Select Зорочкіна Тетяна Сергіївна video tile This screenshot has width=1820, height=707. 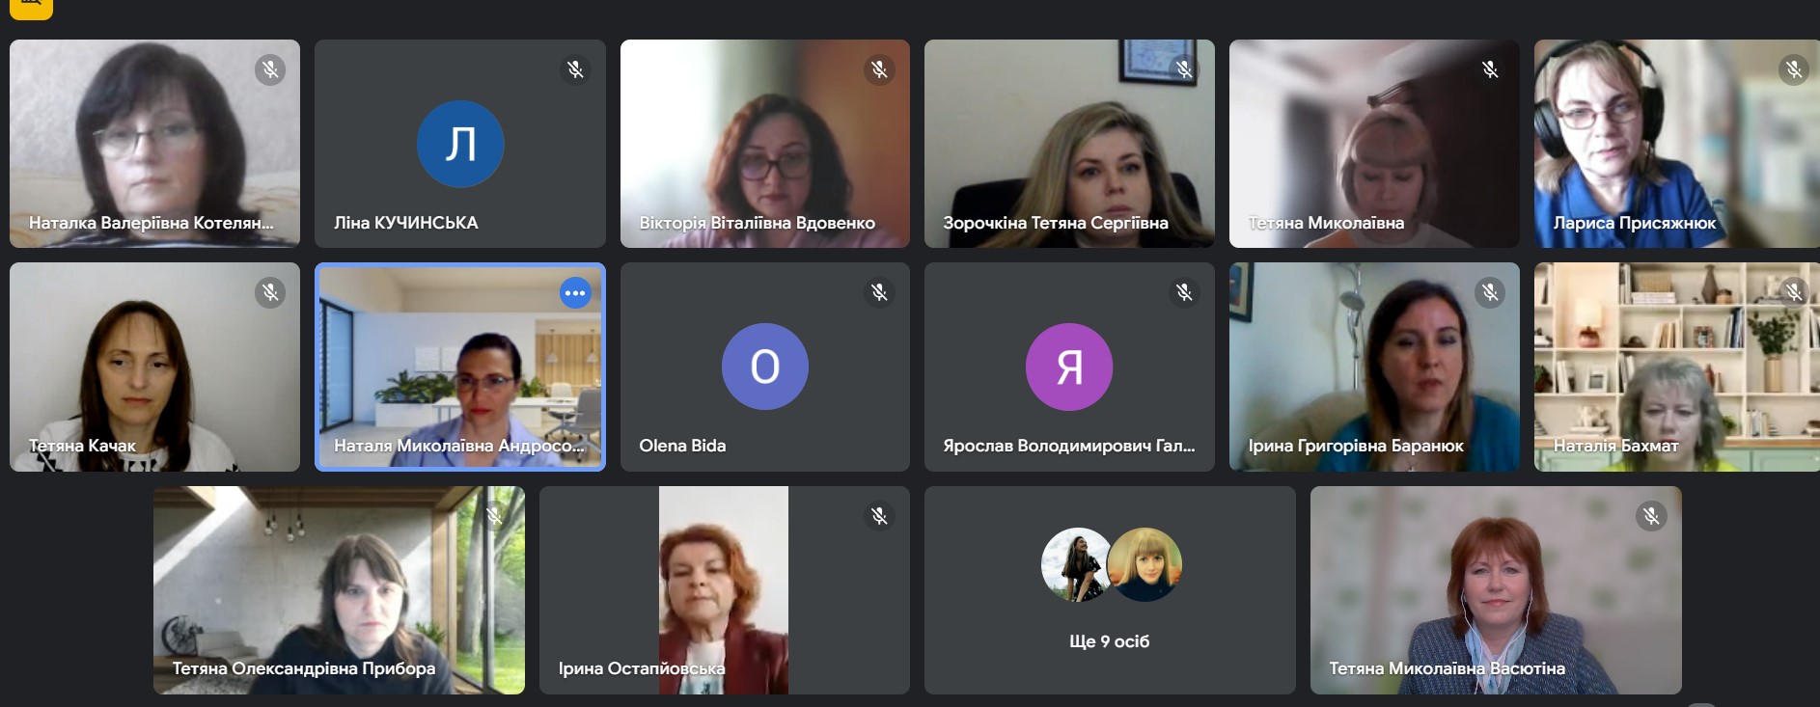[1069, 144]
